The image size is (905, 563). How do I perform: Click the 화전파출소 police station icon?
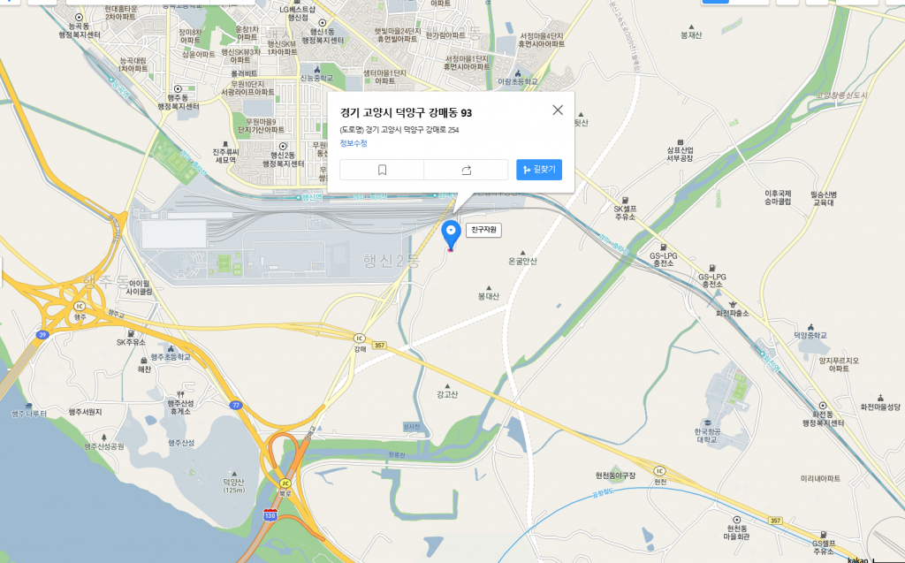pos(733,304)
